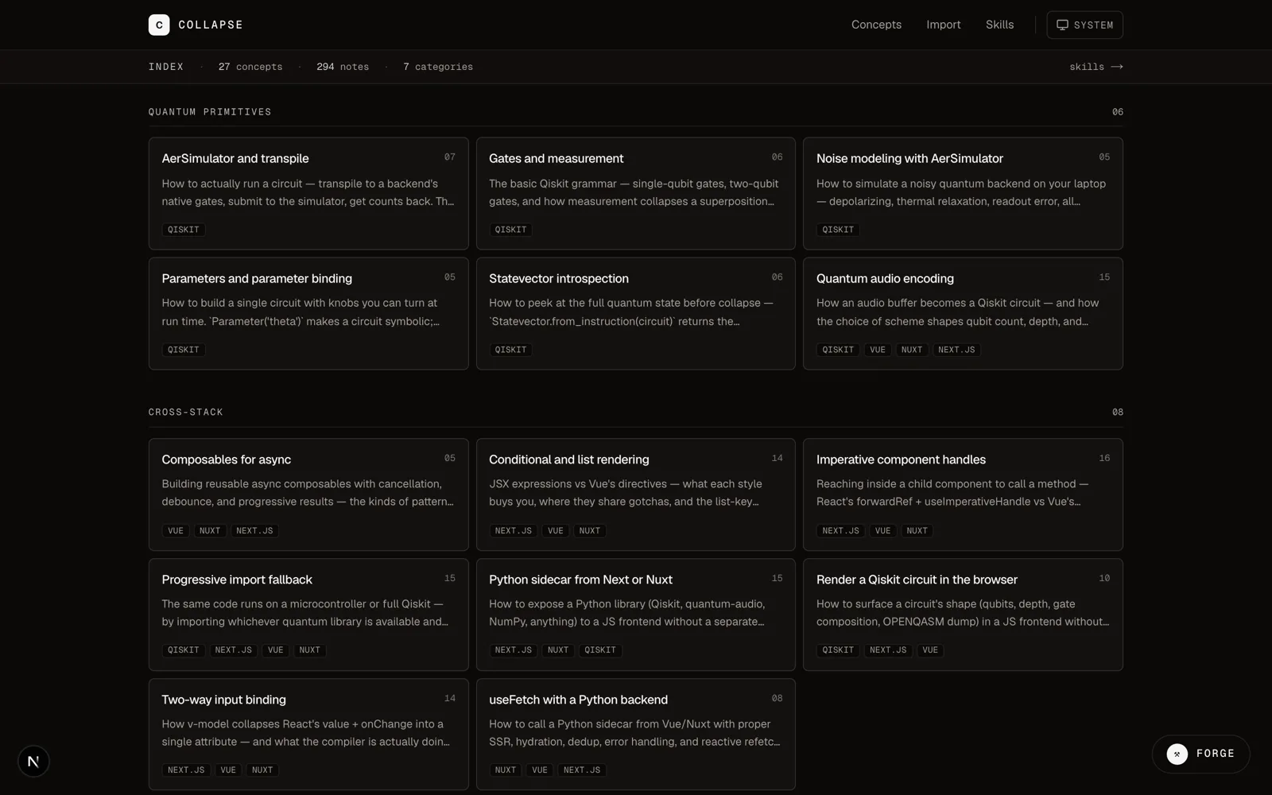Click the Collapse brand name text
The height and width of the screenshot is (795, 1272).
(211, 25)
